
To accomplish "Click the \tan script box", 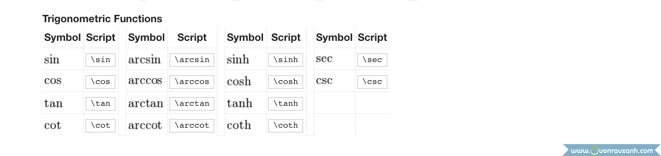I will tap(100, 104).
